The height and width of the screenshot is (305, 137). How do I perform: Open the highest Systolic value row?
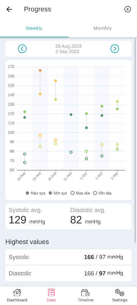click(x=68, y=257)
